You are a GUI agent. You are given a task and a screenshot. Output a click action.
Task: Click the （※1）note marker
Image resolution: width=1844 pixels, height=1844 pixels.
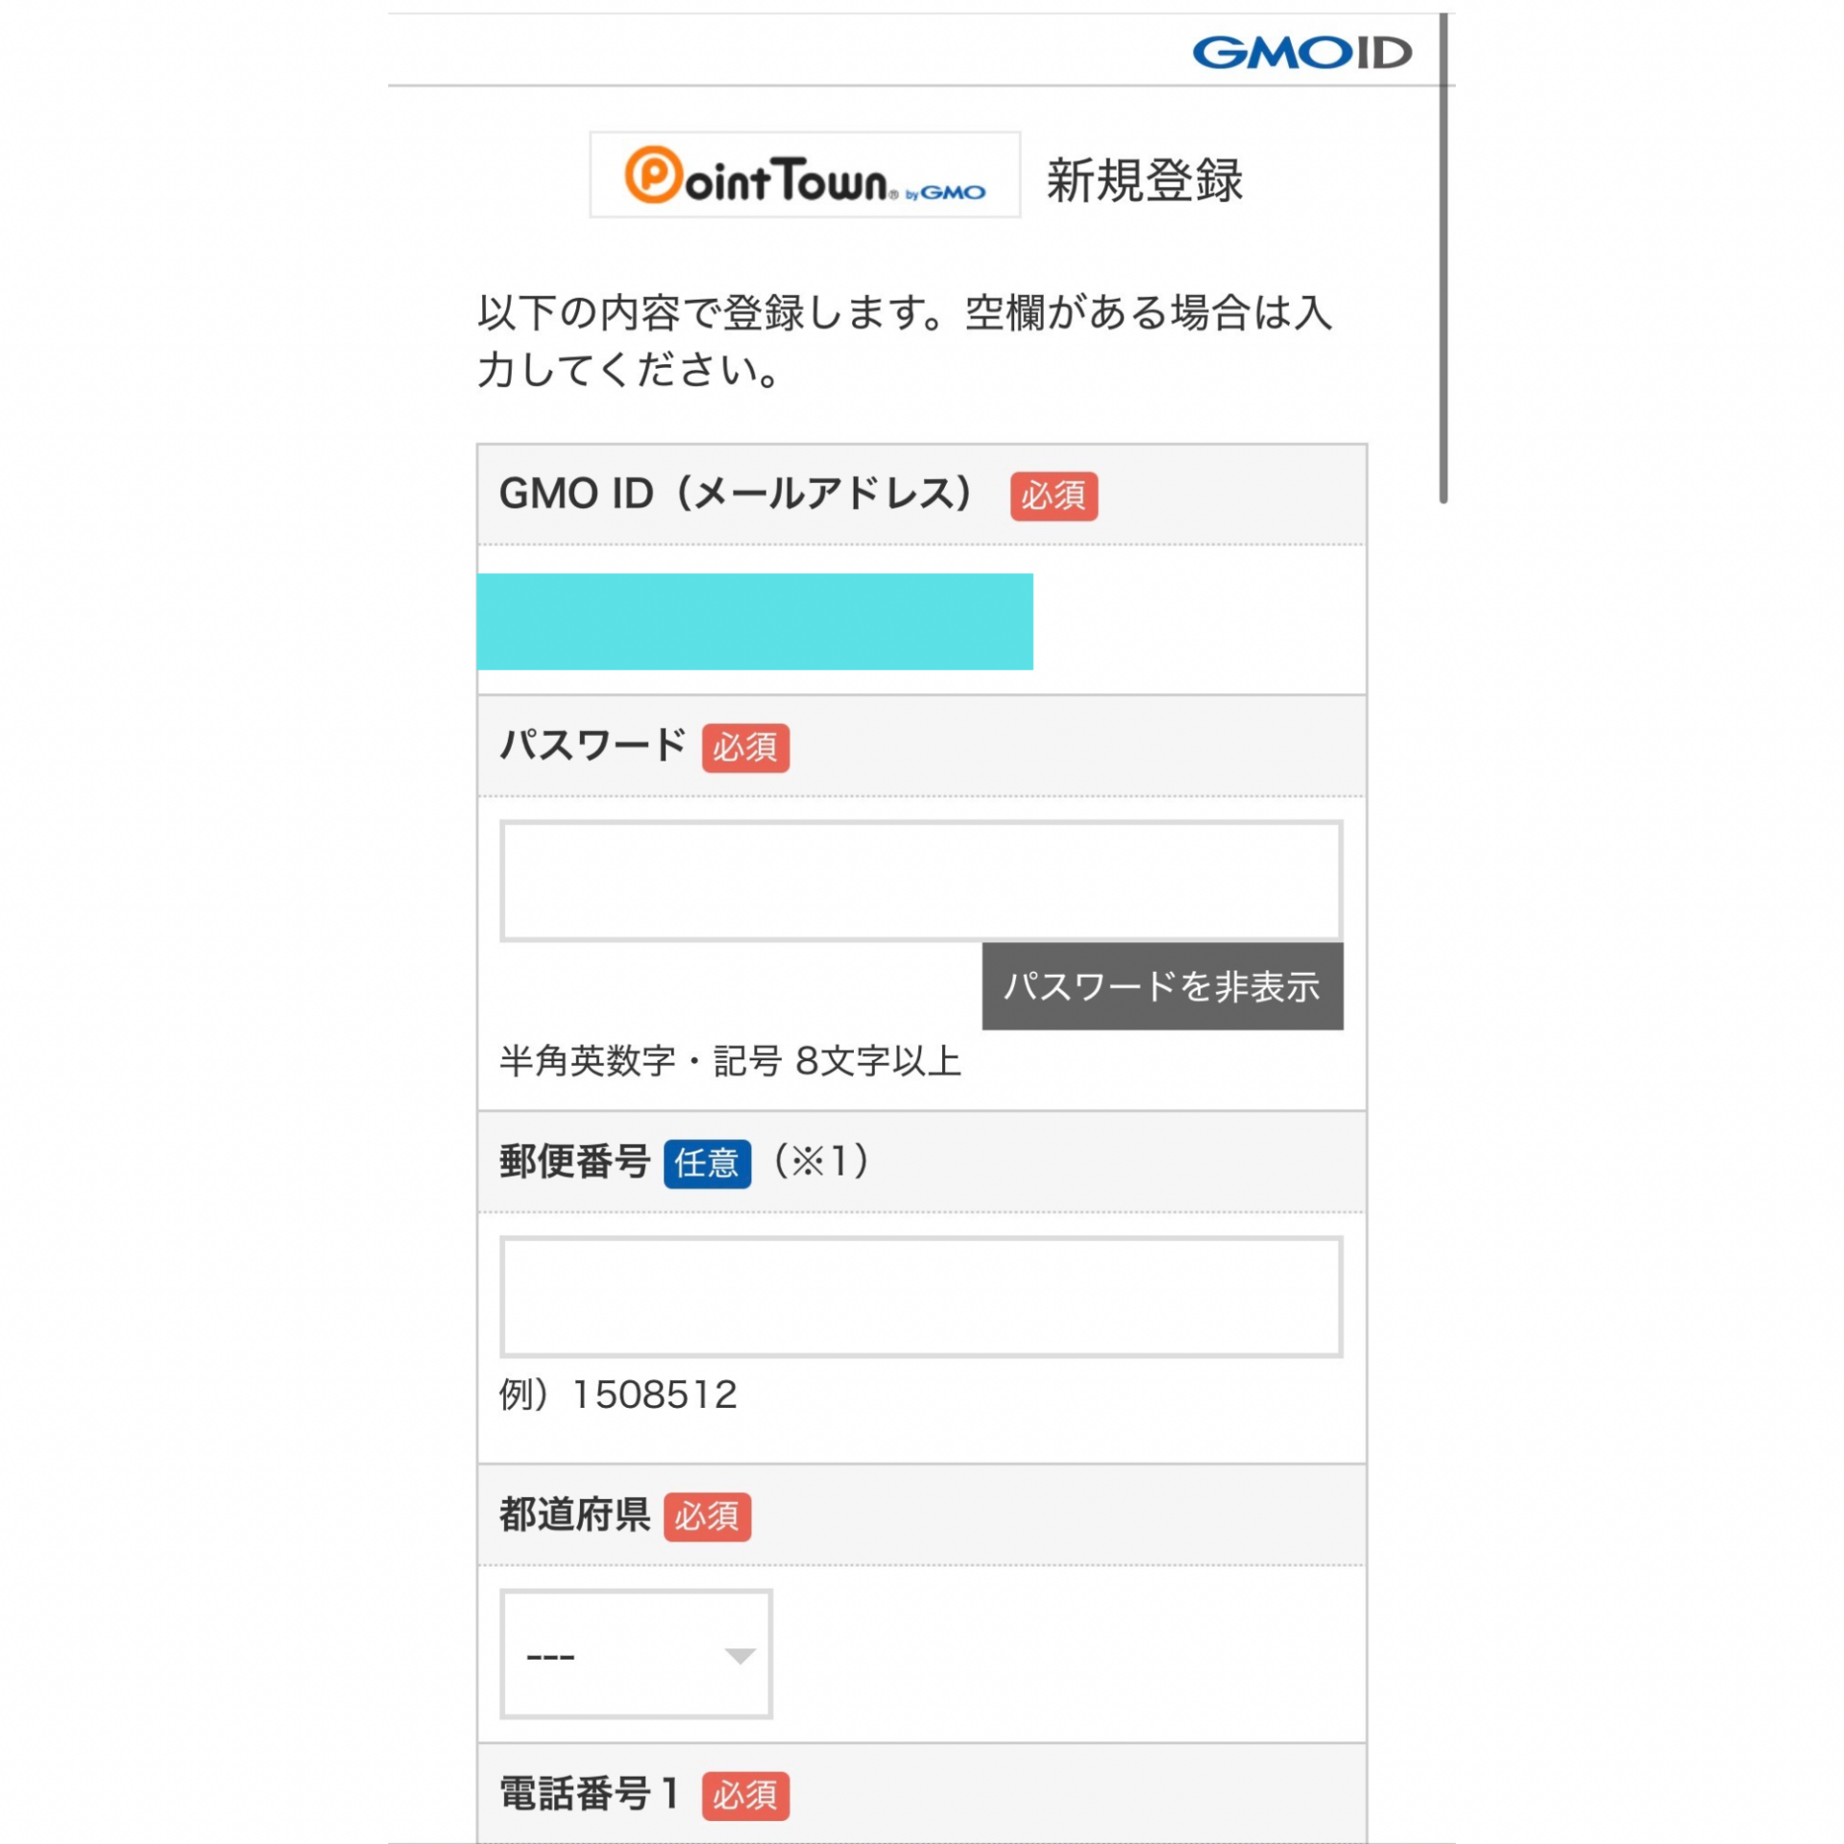821,1162
